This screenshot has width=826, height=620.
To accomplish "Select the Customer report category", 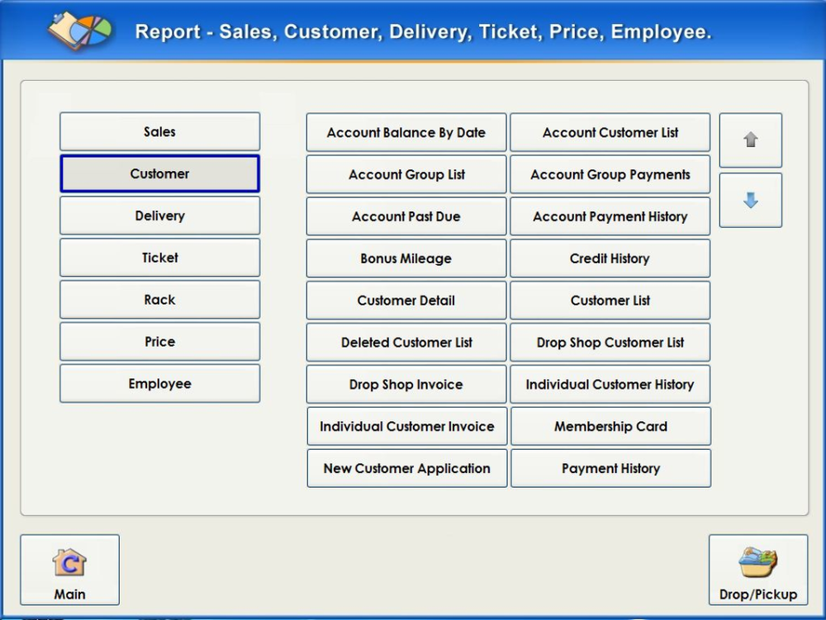I will click(x=159, y=173).
